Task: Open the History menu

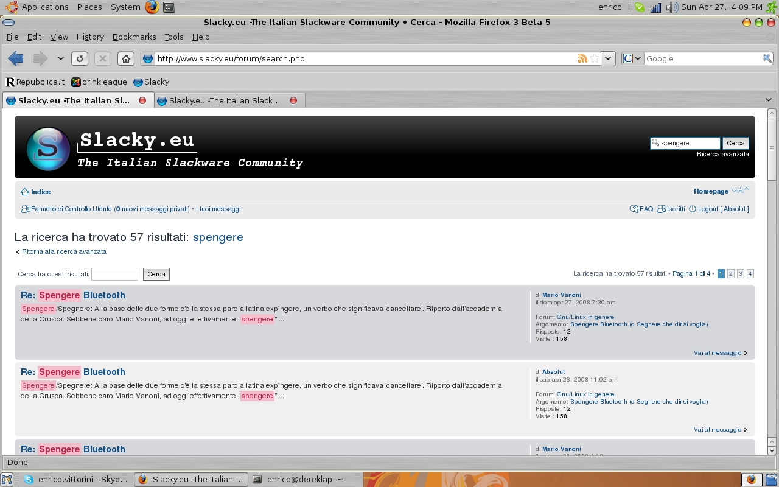Action: pyautogui.click(x=90, y=37)
